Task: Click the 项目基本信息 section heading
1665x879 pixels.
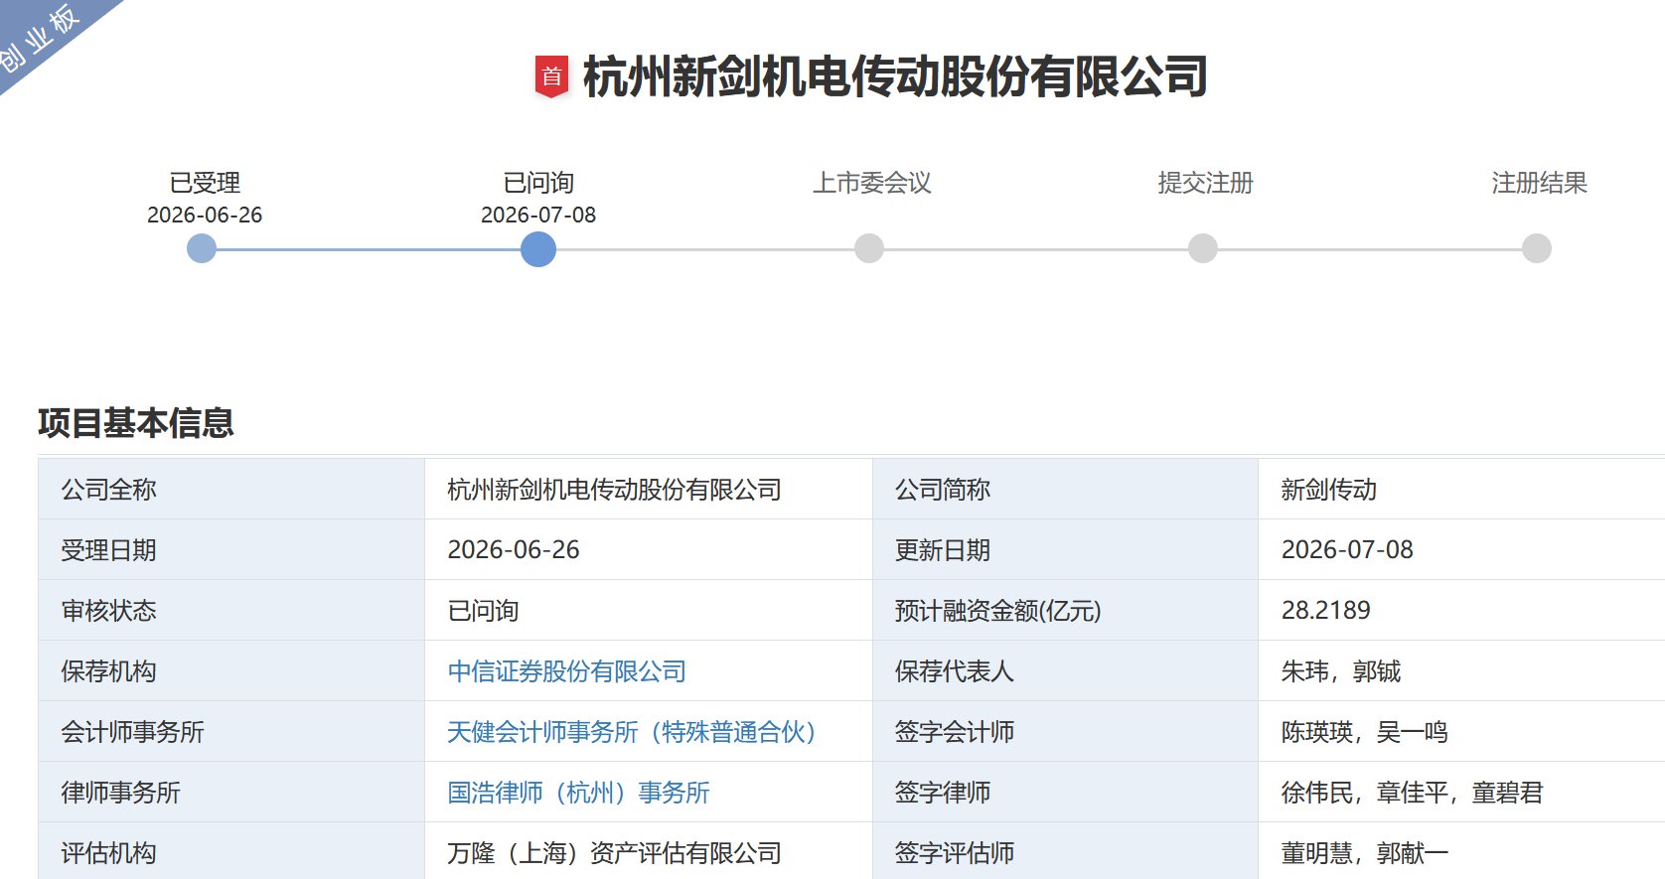Action: 136,423
